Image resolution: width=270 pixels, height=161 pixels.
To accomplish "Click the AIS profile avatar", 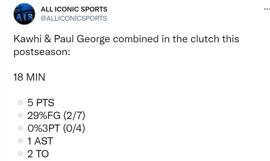I will click(24, 14).
